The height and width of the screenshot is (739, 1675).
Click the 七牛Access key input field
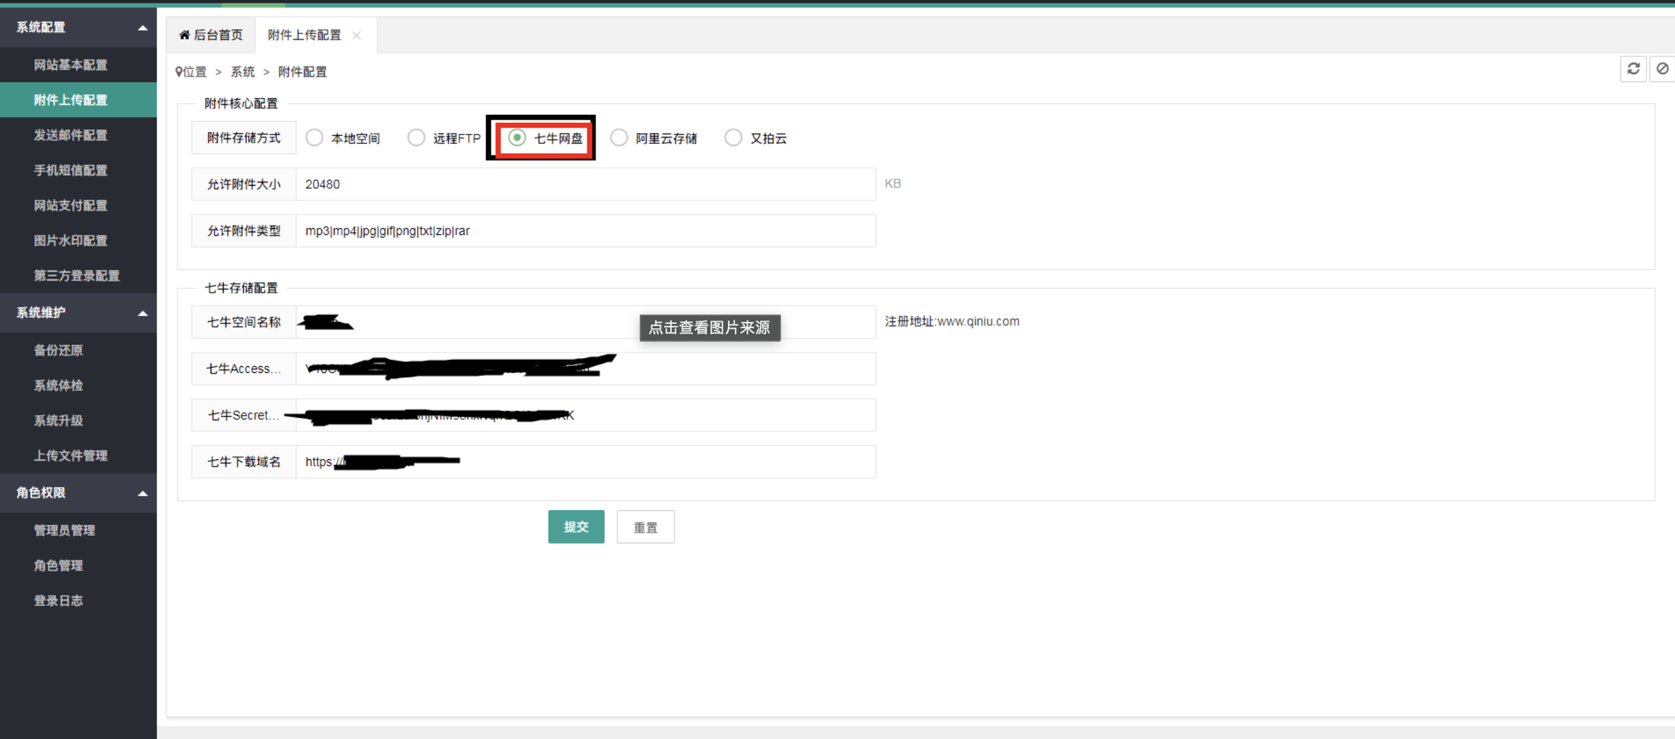click(x=586, y=369)
